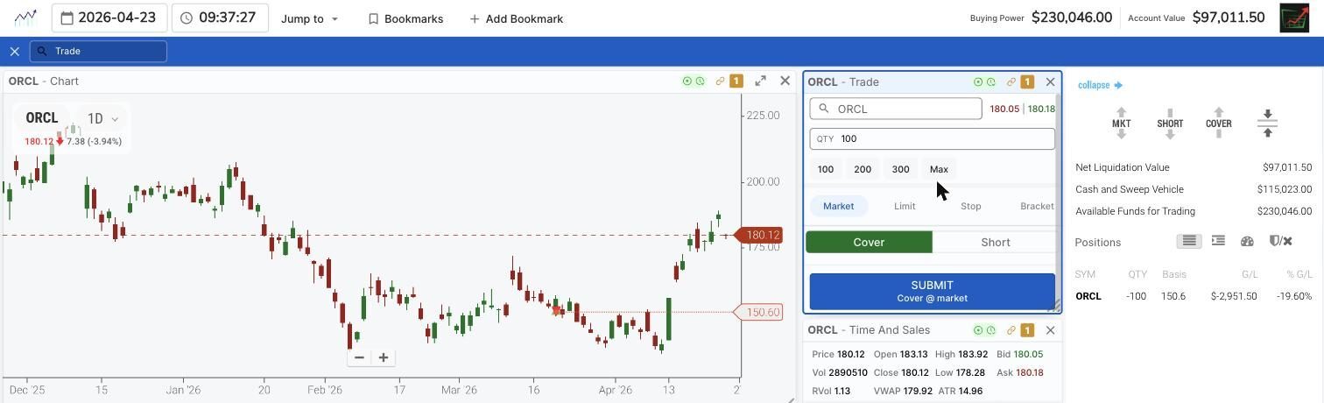Close the ORCL Chart panel
This screenshot has height=403, width=1324.
pos(785,81)
